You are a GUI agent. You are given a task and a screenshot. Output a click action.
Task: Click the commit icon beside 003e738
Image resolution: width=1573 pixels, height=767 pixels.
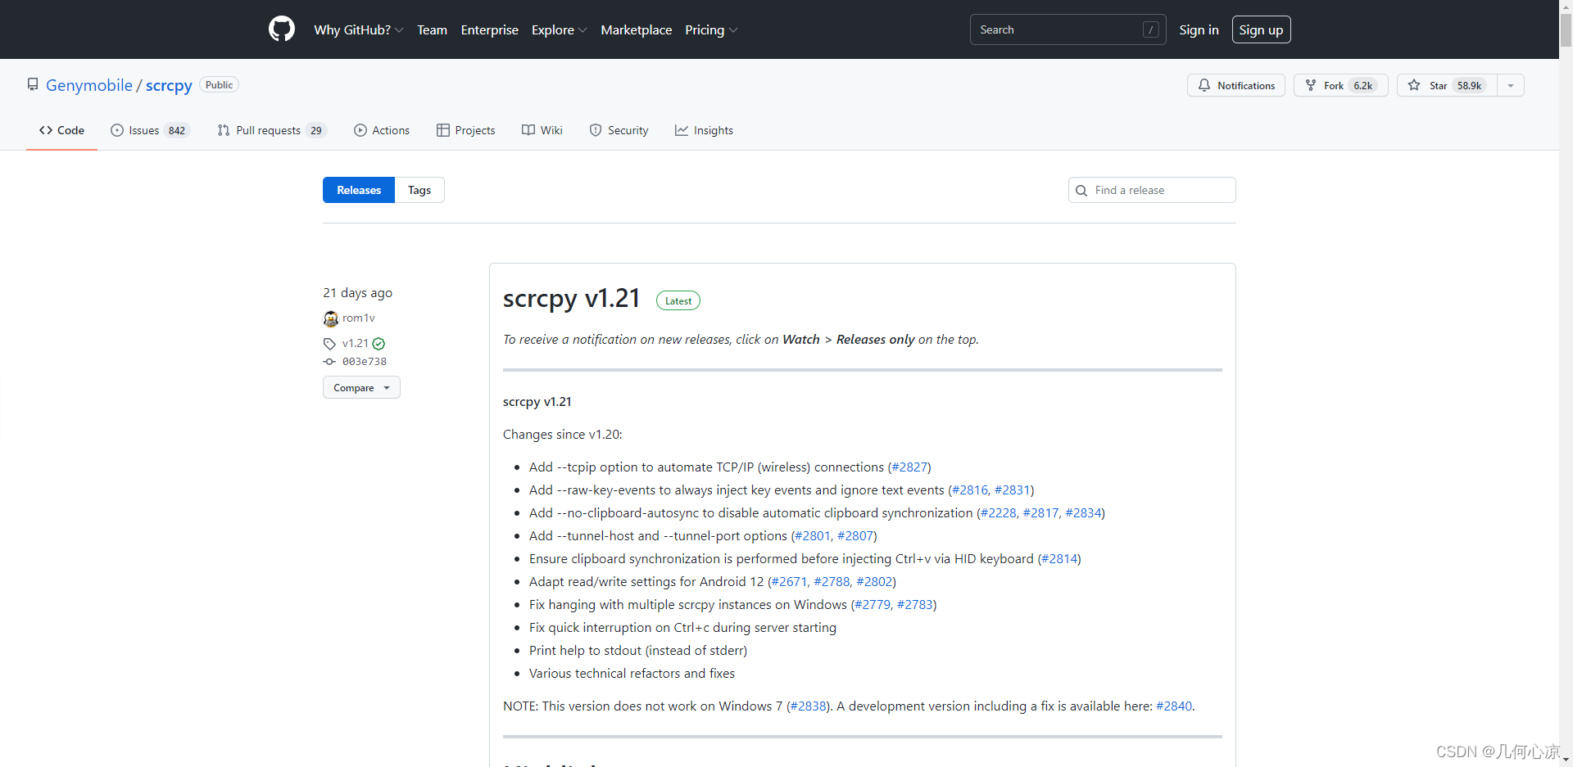pos(329,362)
